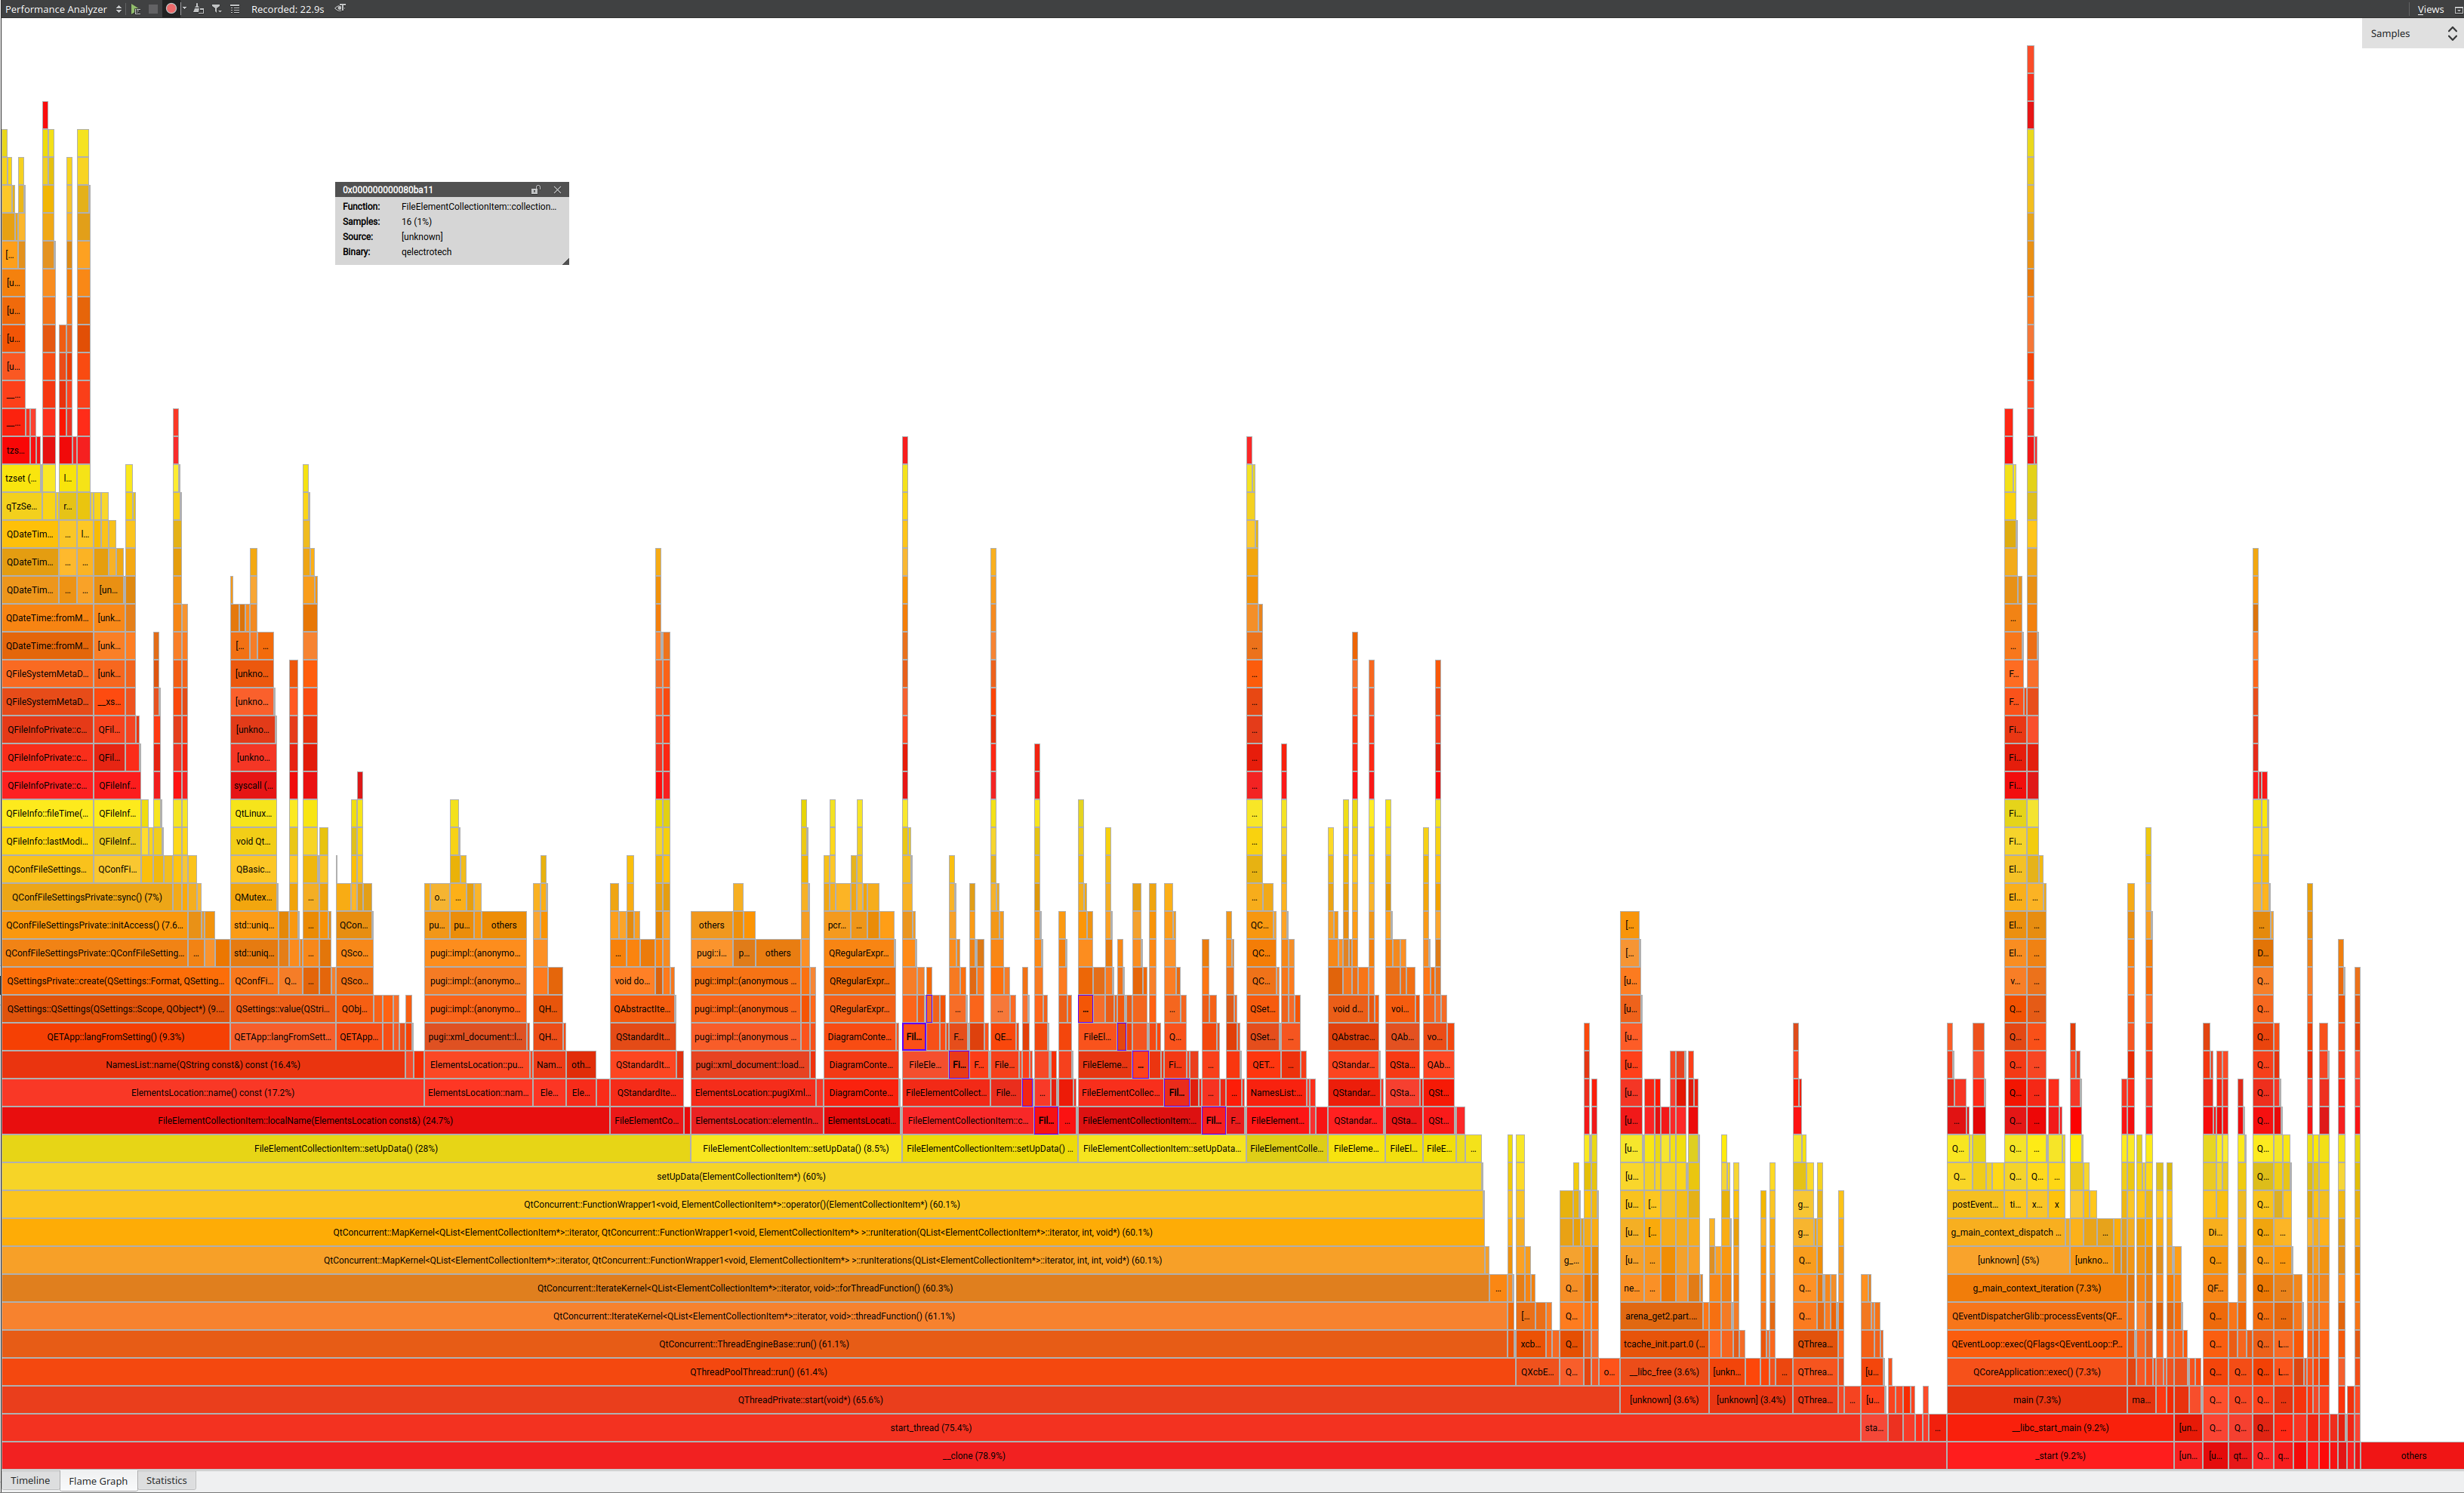Open the Samples combo box

[2411, 34]
